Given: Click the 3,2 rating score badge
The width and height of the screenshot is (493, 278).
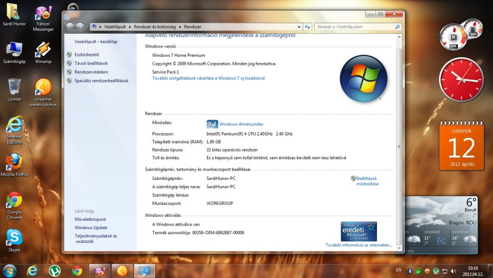Looking at the screenshot, I should [x=212, y=124].
